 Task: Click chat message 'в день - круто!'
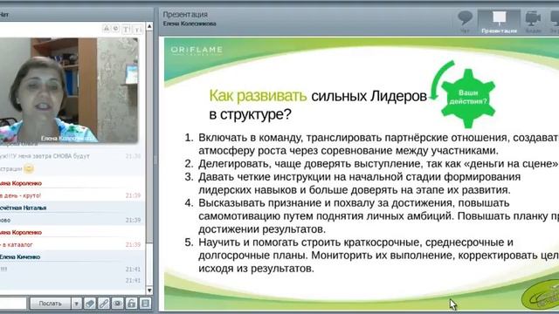[x=21, y=195]
